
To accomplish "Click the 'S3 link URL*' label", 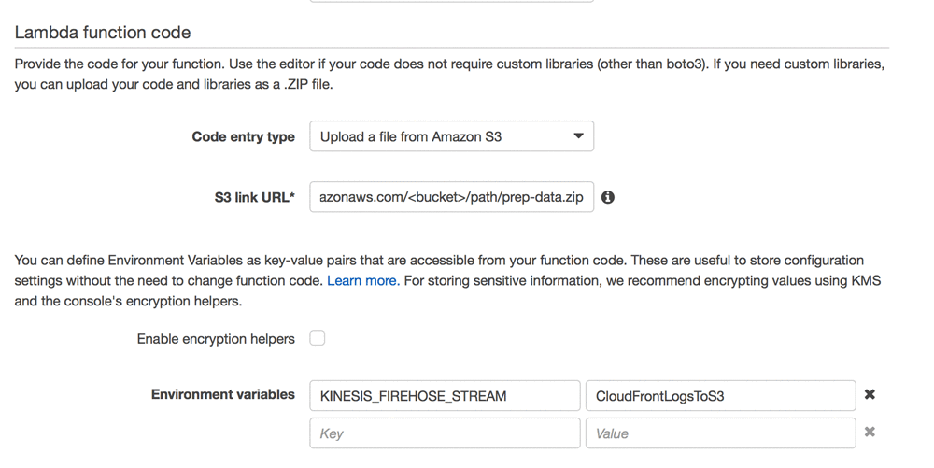I will point(254,198).
